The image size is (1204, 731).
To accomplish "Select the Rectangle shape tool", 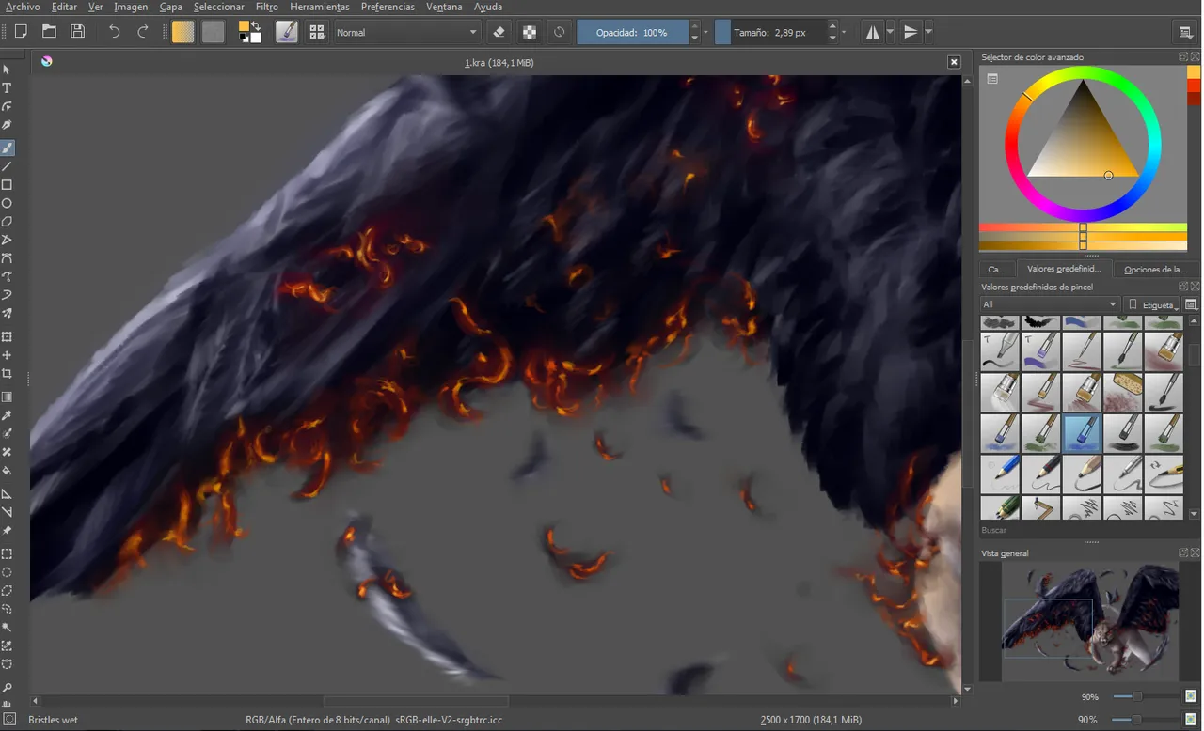I will pos(7,185).
